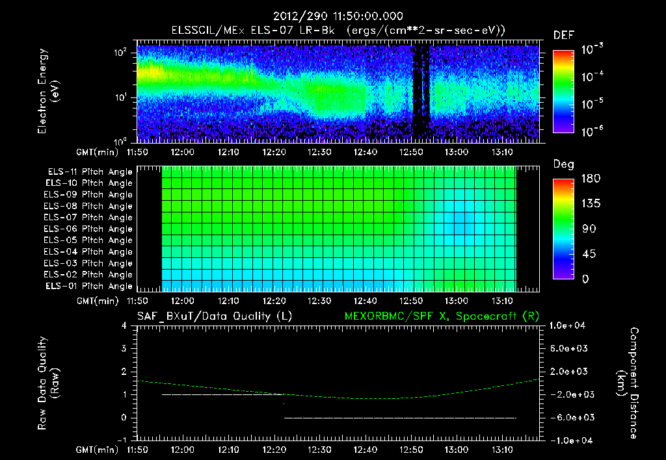Select the ELS-11 Pitch Angle row label
Screen dimensions: 666x460
tap(90, 172)
